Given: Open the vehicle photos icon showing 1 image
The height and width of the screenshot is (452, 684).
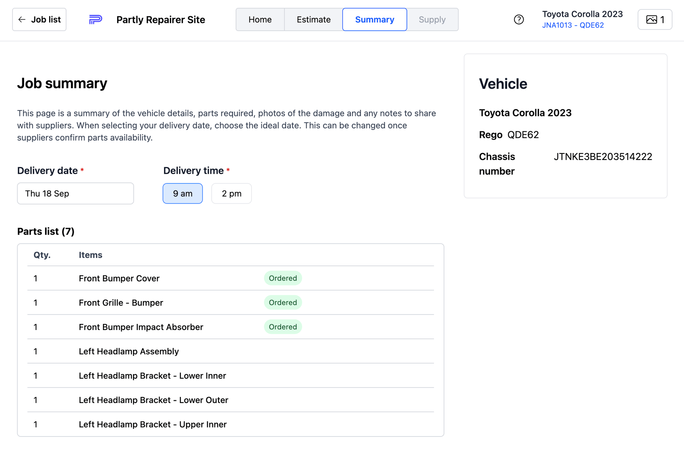Looking at the screenshot, I should click(x=655, y=19).
